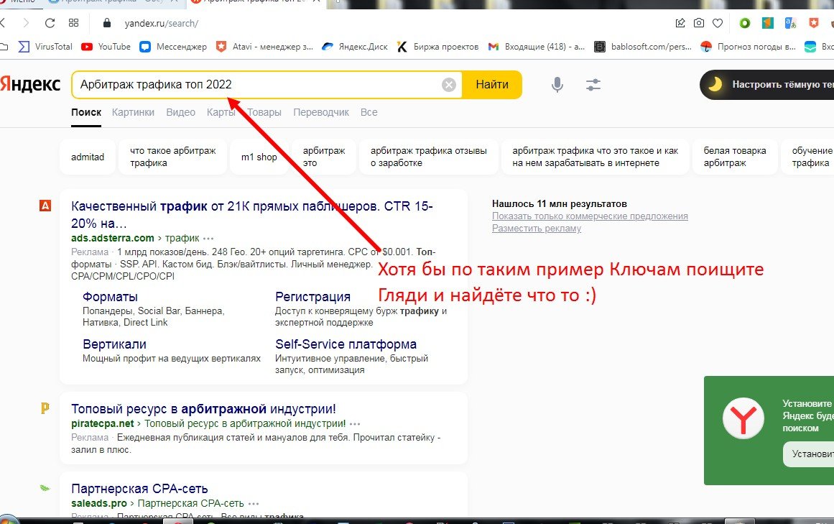Choose 'арбитраж трафика отзывы о заработке' chip
The height and width of the screenshot is (524, 834).
[429, 157]
